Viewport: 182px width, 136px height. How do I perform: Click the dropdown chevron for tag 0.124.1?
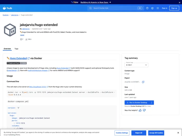146,65
